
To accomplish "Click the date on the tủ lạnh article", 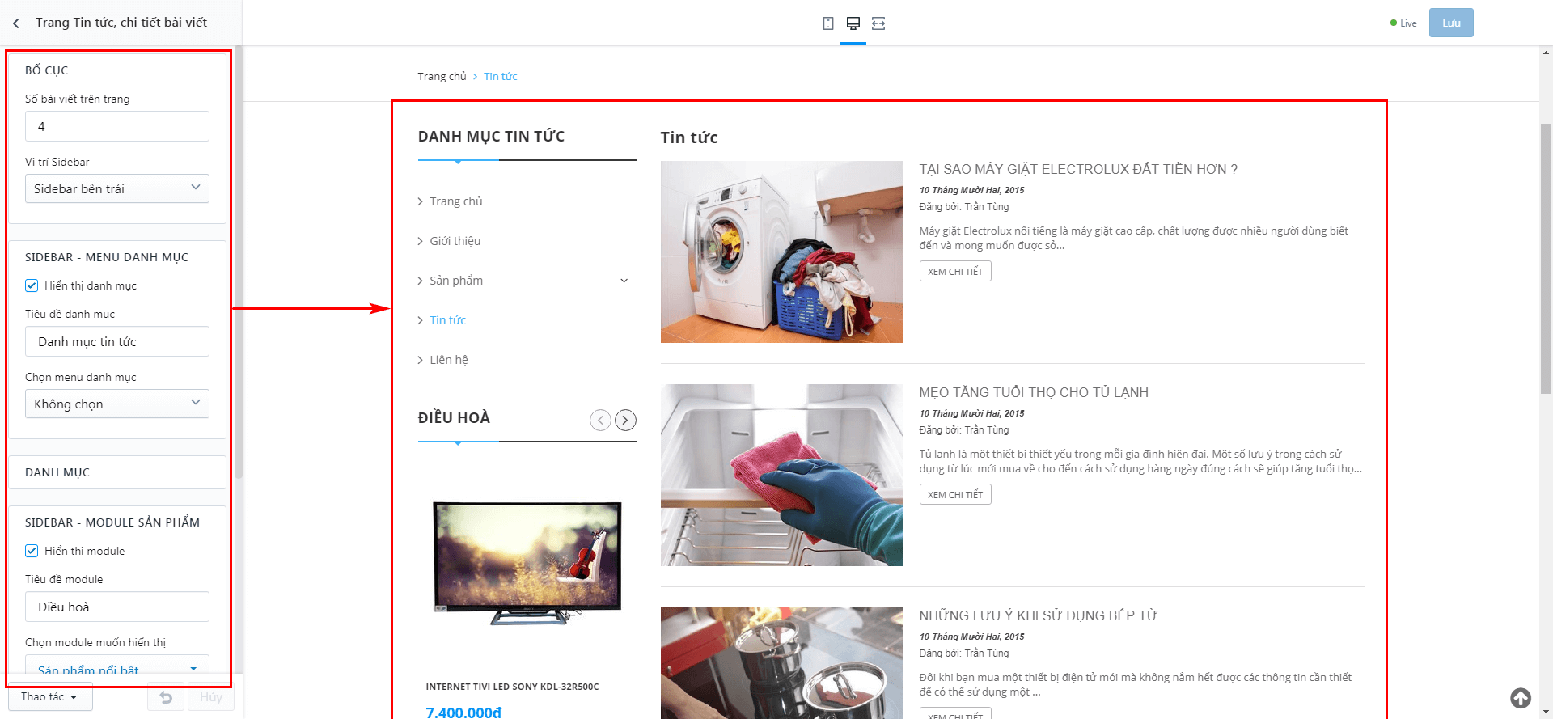I will [x=971, y=413].
